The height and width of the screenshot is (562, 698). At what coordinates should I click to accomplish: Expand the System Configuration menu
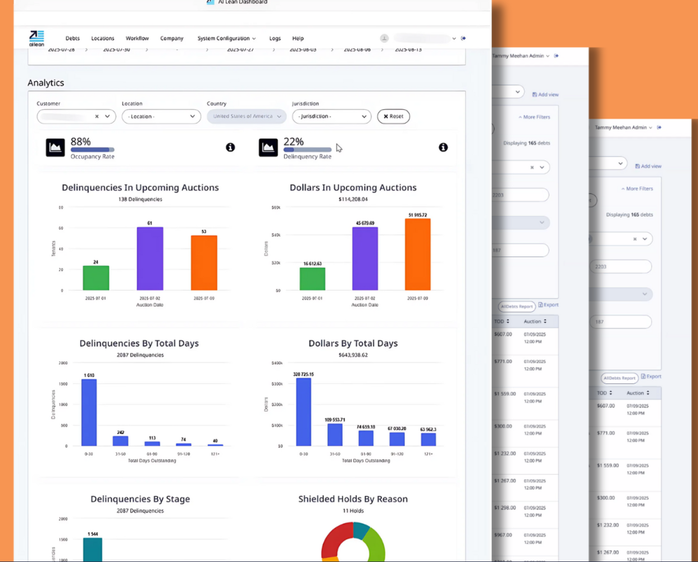point(227,39)
